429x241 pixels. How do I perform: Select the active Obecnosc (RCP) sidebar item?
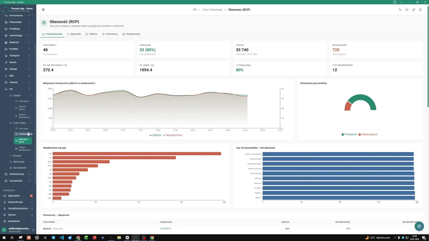click(x=23, y=141)
